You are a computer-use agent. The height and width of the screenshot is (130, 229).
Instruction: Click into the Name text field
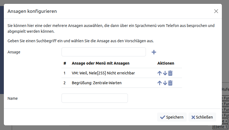point(95,98)
